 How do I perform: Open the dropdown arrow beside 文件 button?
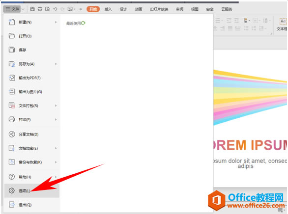tap(23, 9)
